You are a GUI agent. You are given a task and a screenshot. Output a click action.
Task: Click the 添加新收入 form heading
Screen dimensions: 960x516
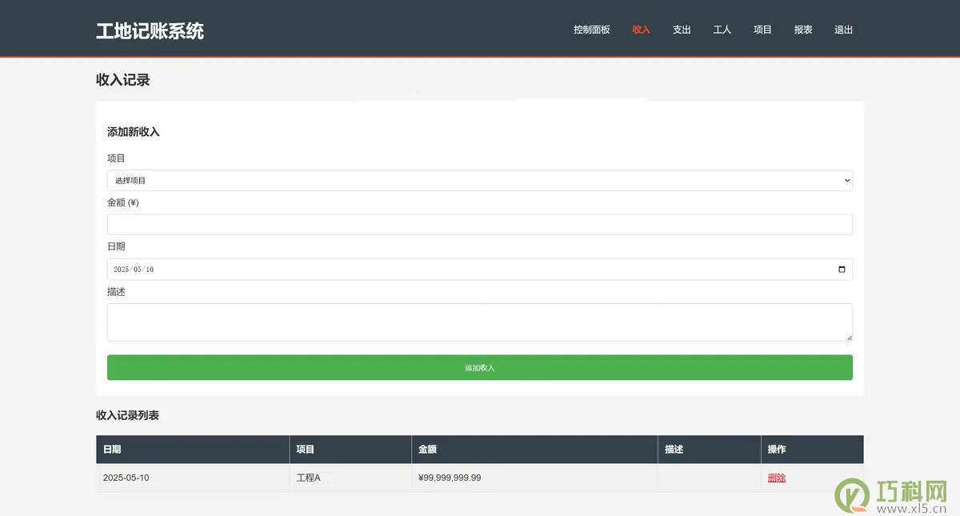(134, 132)
